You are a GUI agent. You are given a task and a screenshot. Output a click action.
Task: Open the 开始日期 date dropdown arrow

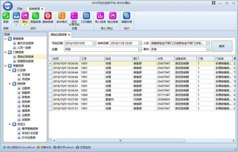tap(94, 43)
